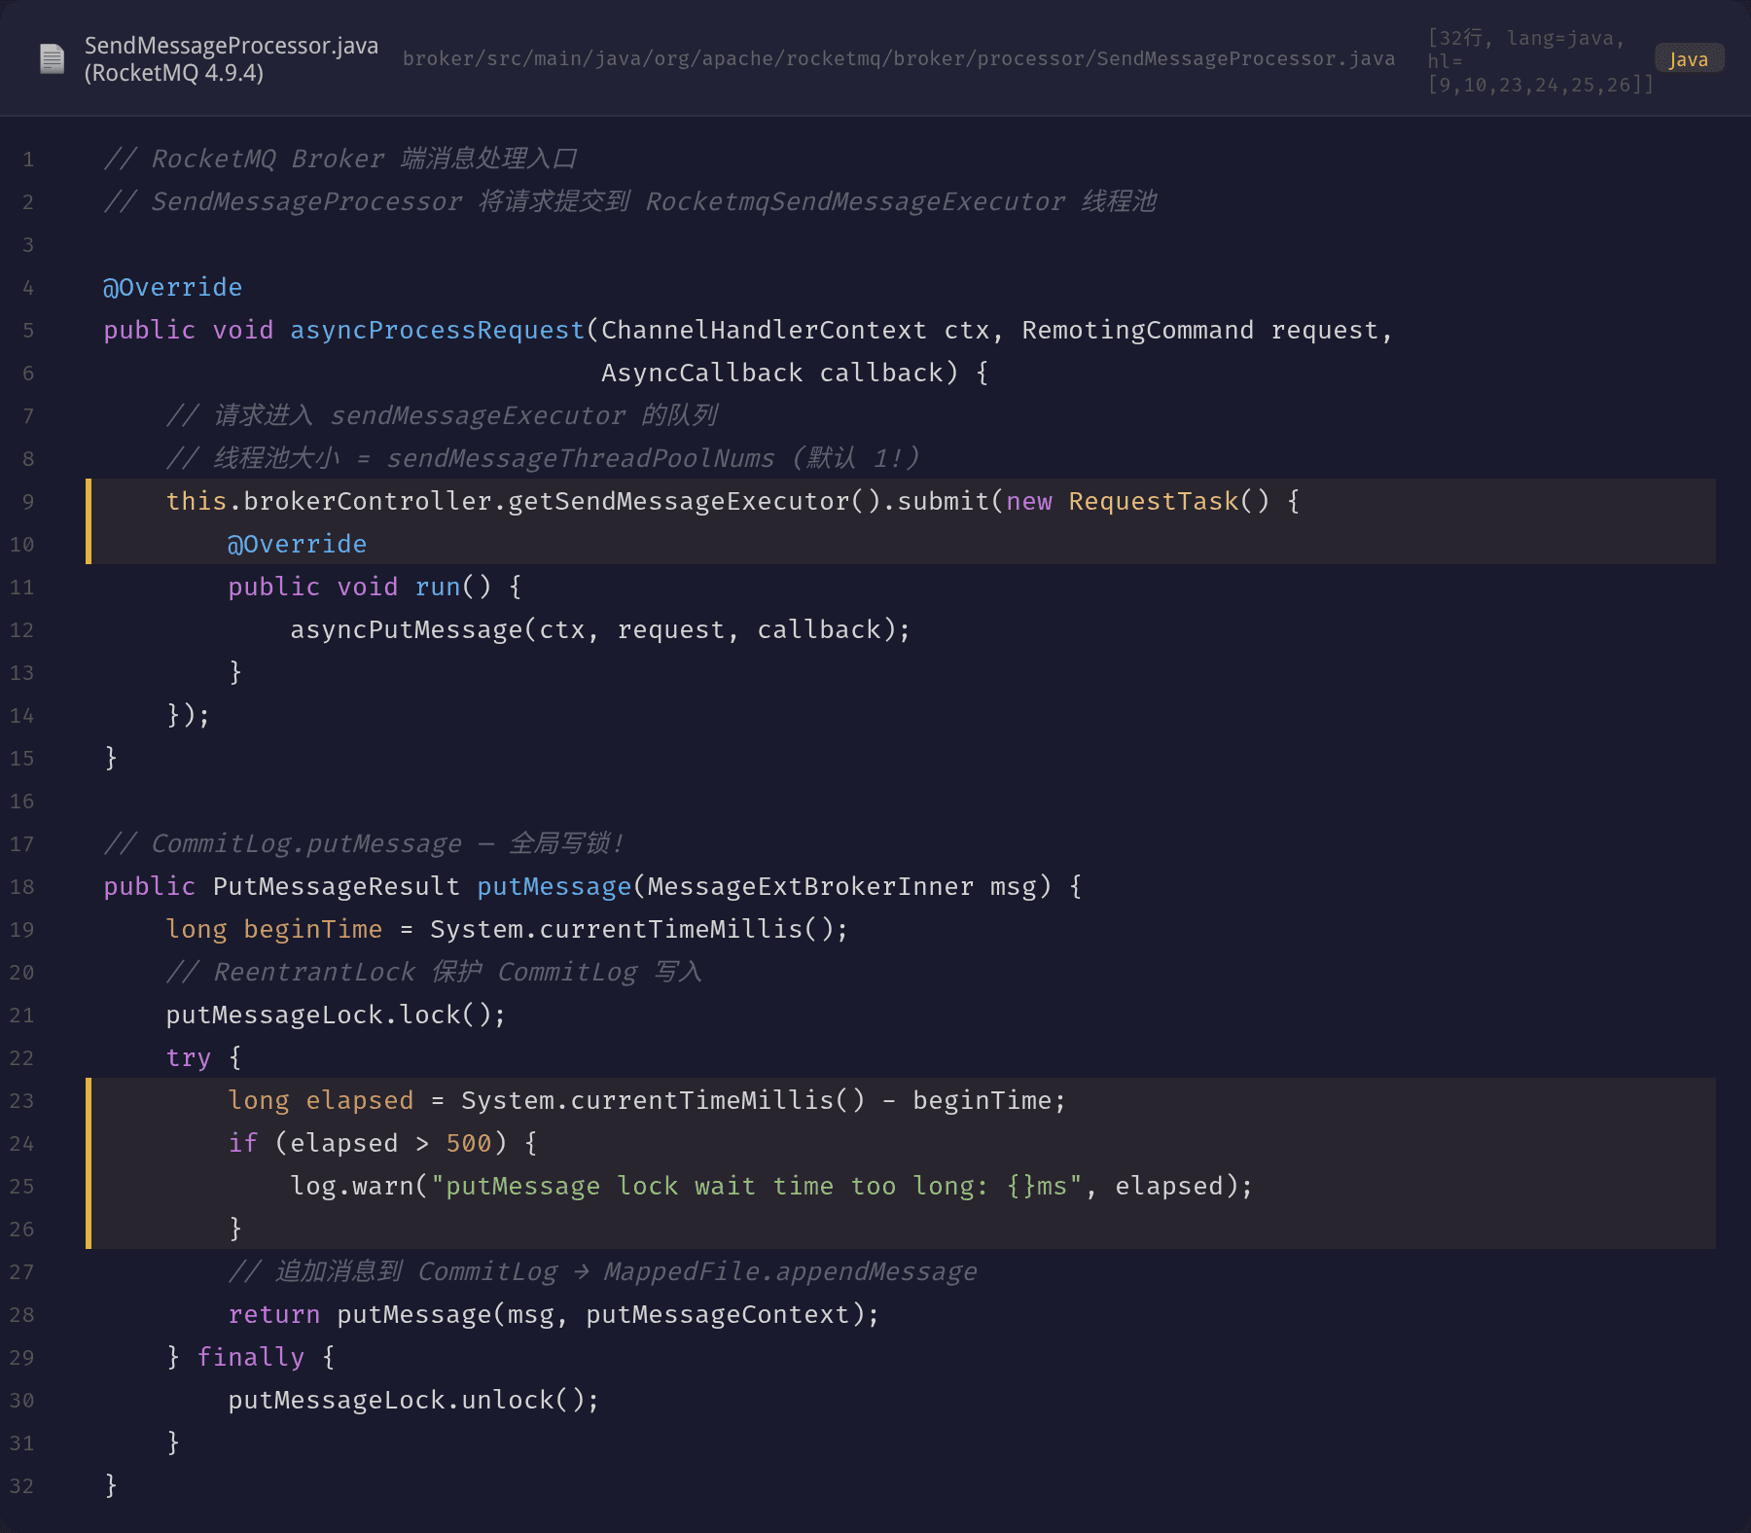The height and width of the screenshot is (1533, 1751).
Task: Click the log.warn lock wait message line
Action: point(771,1187)
